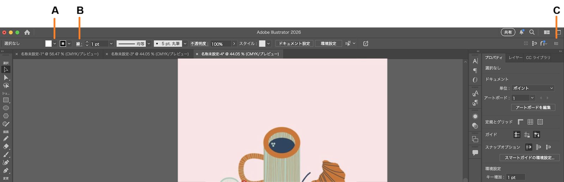The height and width of the screenshot is (182, 564).
Task: Select the Pencil tool in drawing section
Action: [x=6, y=138]
